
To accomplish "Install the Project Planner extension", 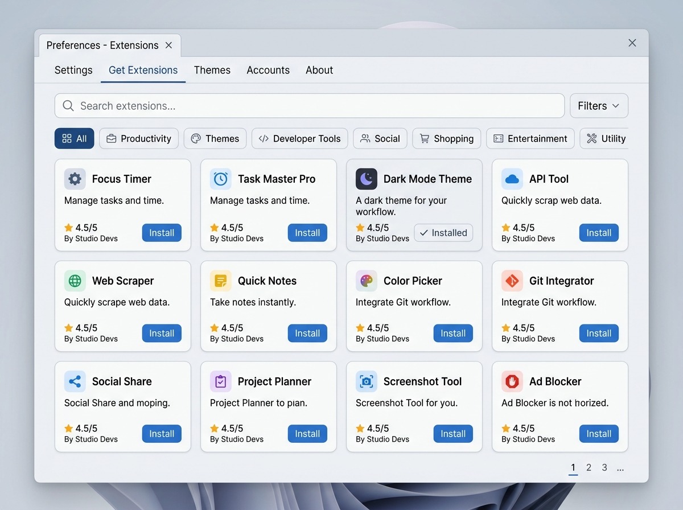I will [307, 434].
